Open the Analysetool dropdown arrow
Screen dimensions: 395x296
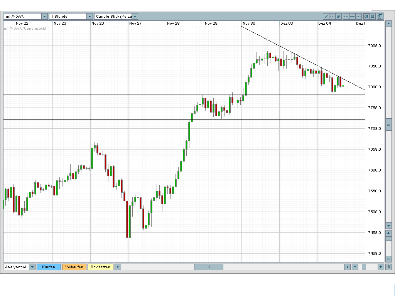[x=32, y=267]
